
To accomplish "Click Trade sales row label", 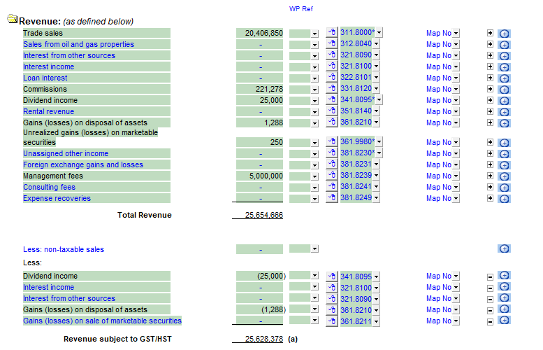I will pos(43,34).
